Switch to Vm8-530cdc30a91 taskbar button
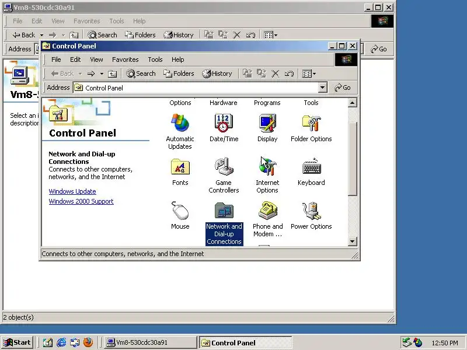Screen dimensions: 467x350 click(151, 342)
